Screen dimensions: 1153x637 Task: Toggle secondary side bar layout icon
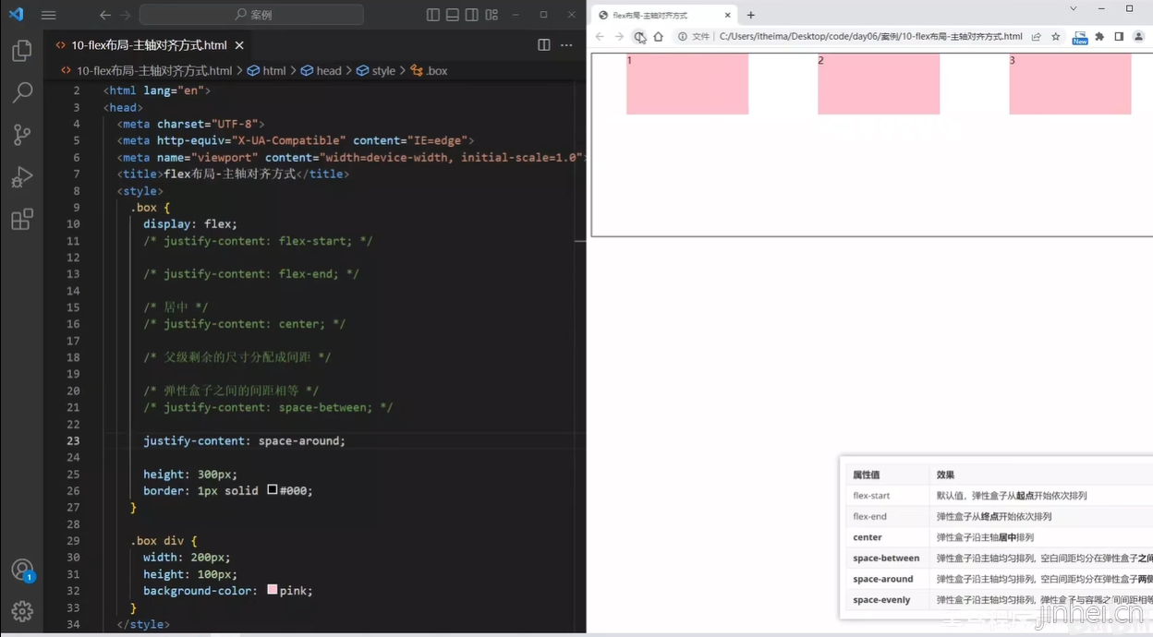[x=472, y=15]
